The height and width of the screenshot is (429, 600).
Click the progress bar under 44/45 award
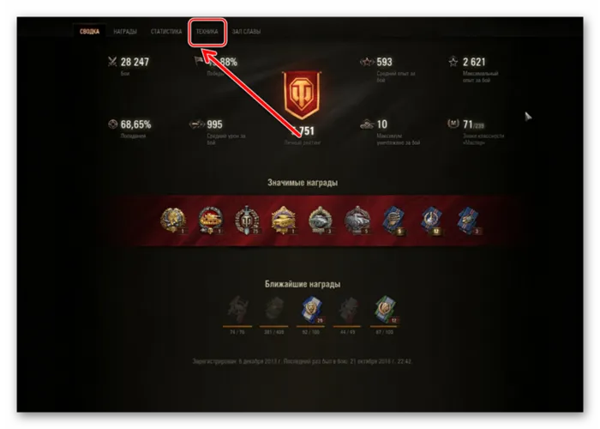tap(347, 326)
